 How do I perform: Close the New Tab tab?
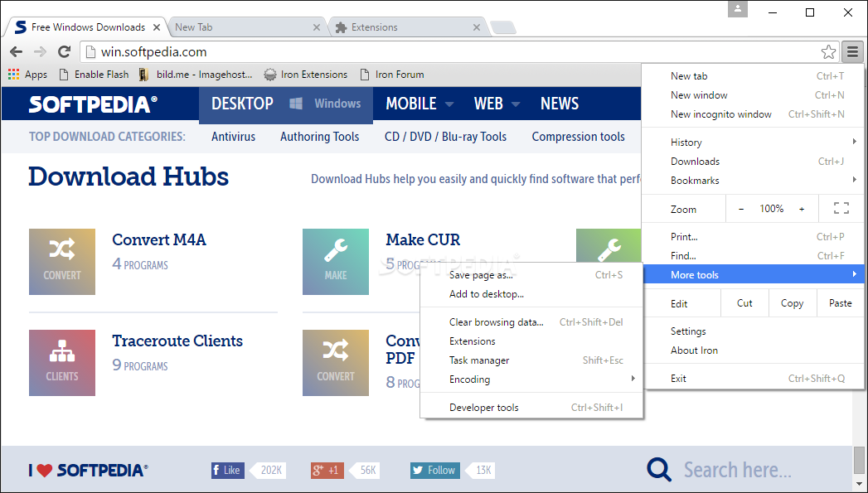coord(317,27)
